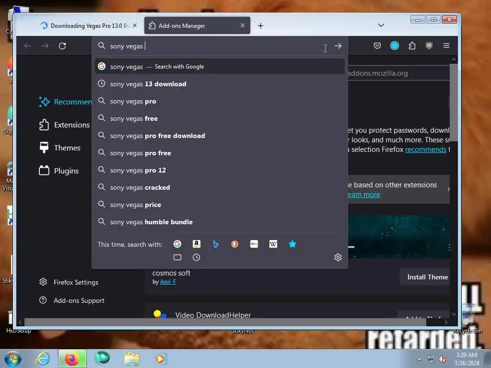
Task: Choose 'sony vegas pro' suggestion
Action: coord(220,101)
